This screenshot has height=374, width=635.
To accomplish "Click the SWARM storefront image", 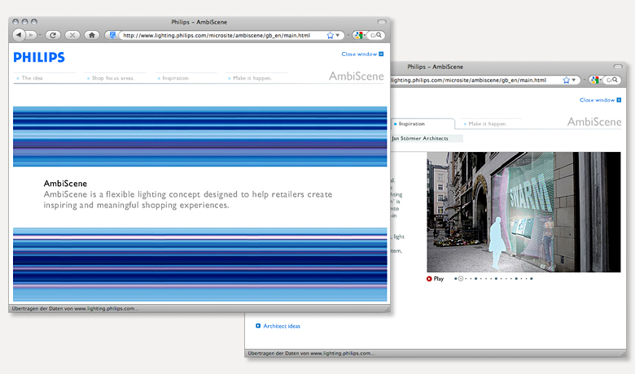I will click(523, 212).
